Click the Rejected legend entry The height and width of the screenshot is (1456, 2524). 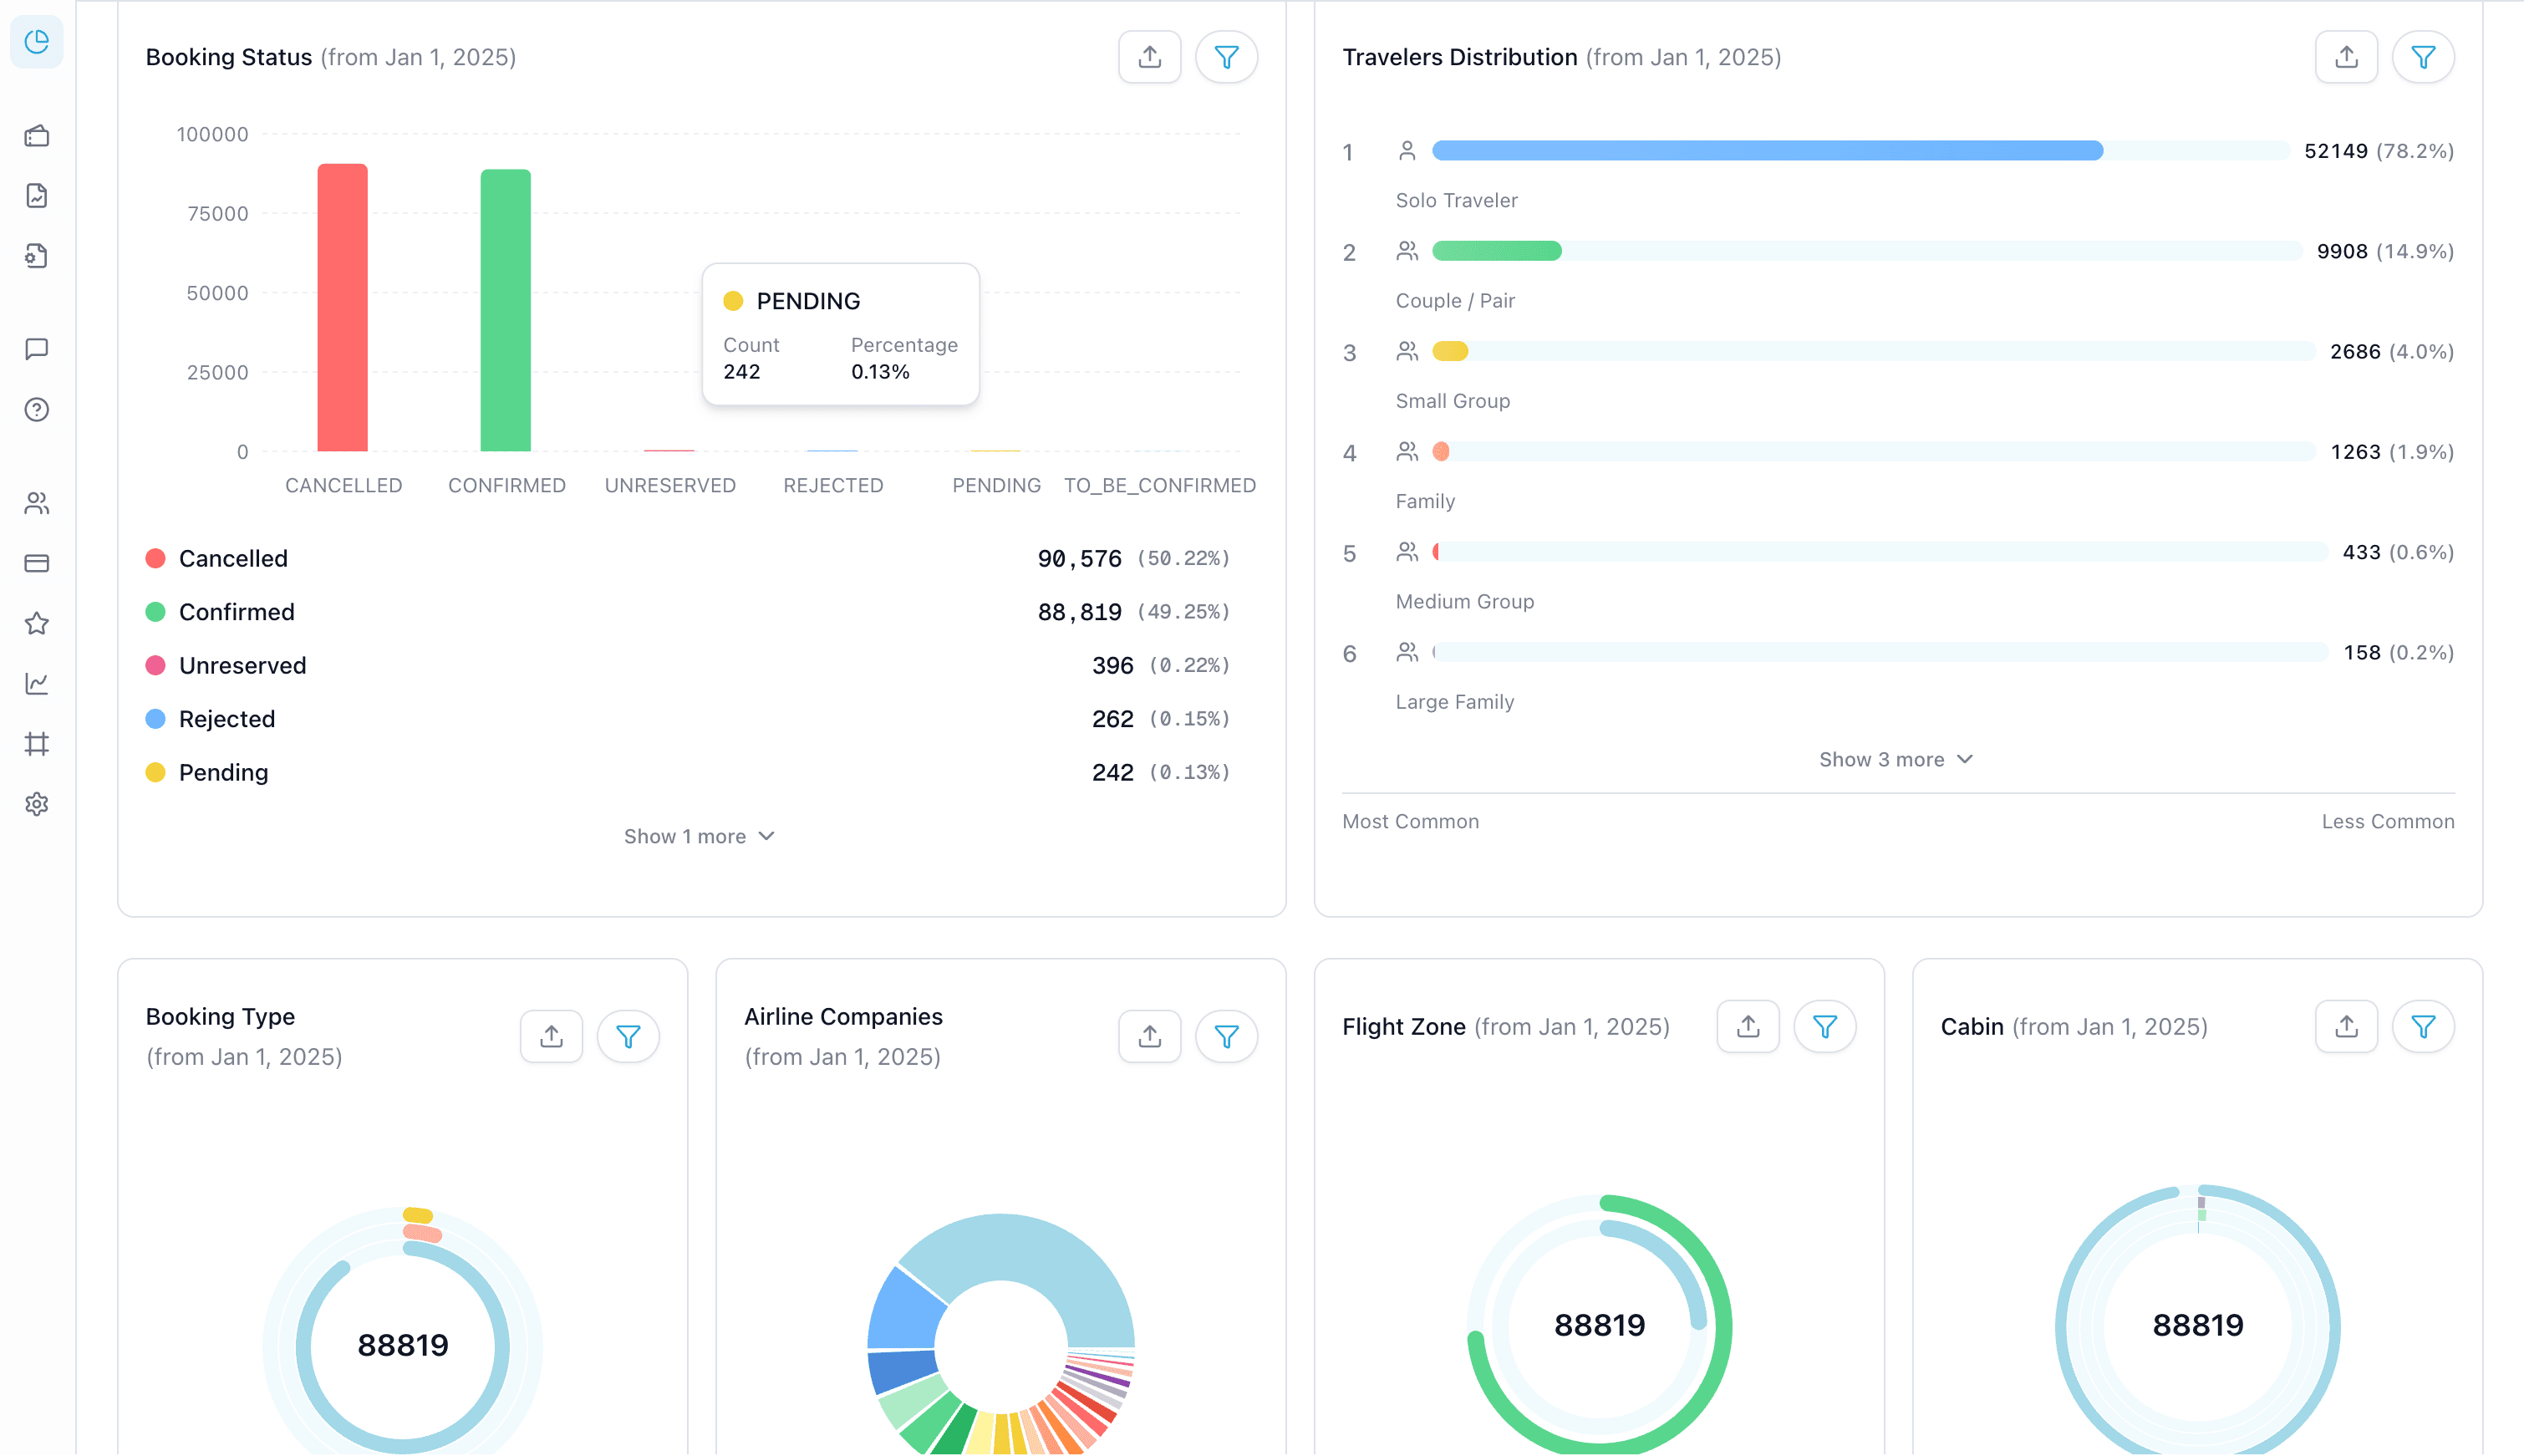pos(688,719)
